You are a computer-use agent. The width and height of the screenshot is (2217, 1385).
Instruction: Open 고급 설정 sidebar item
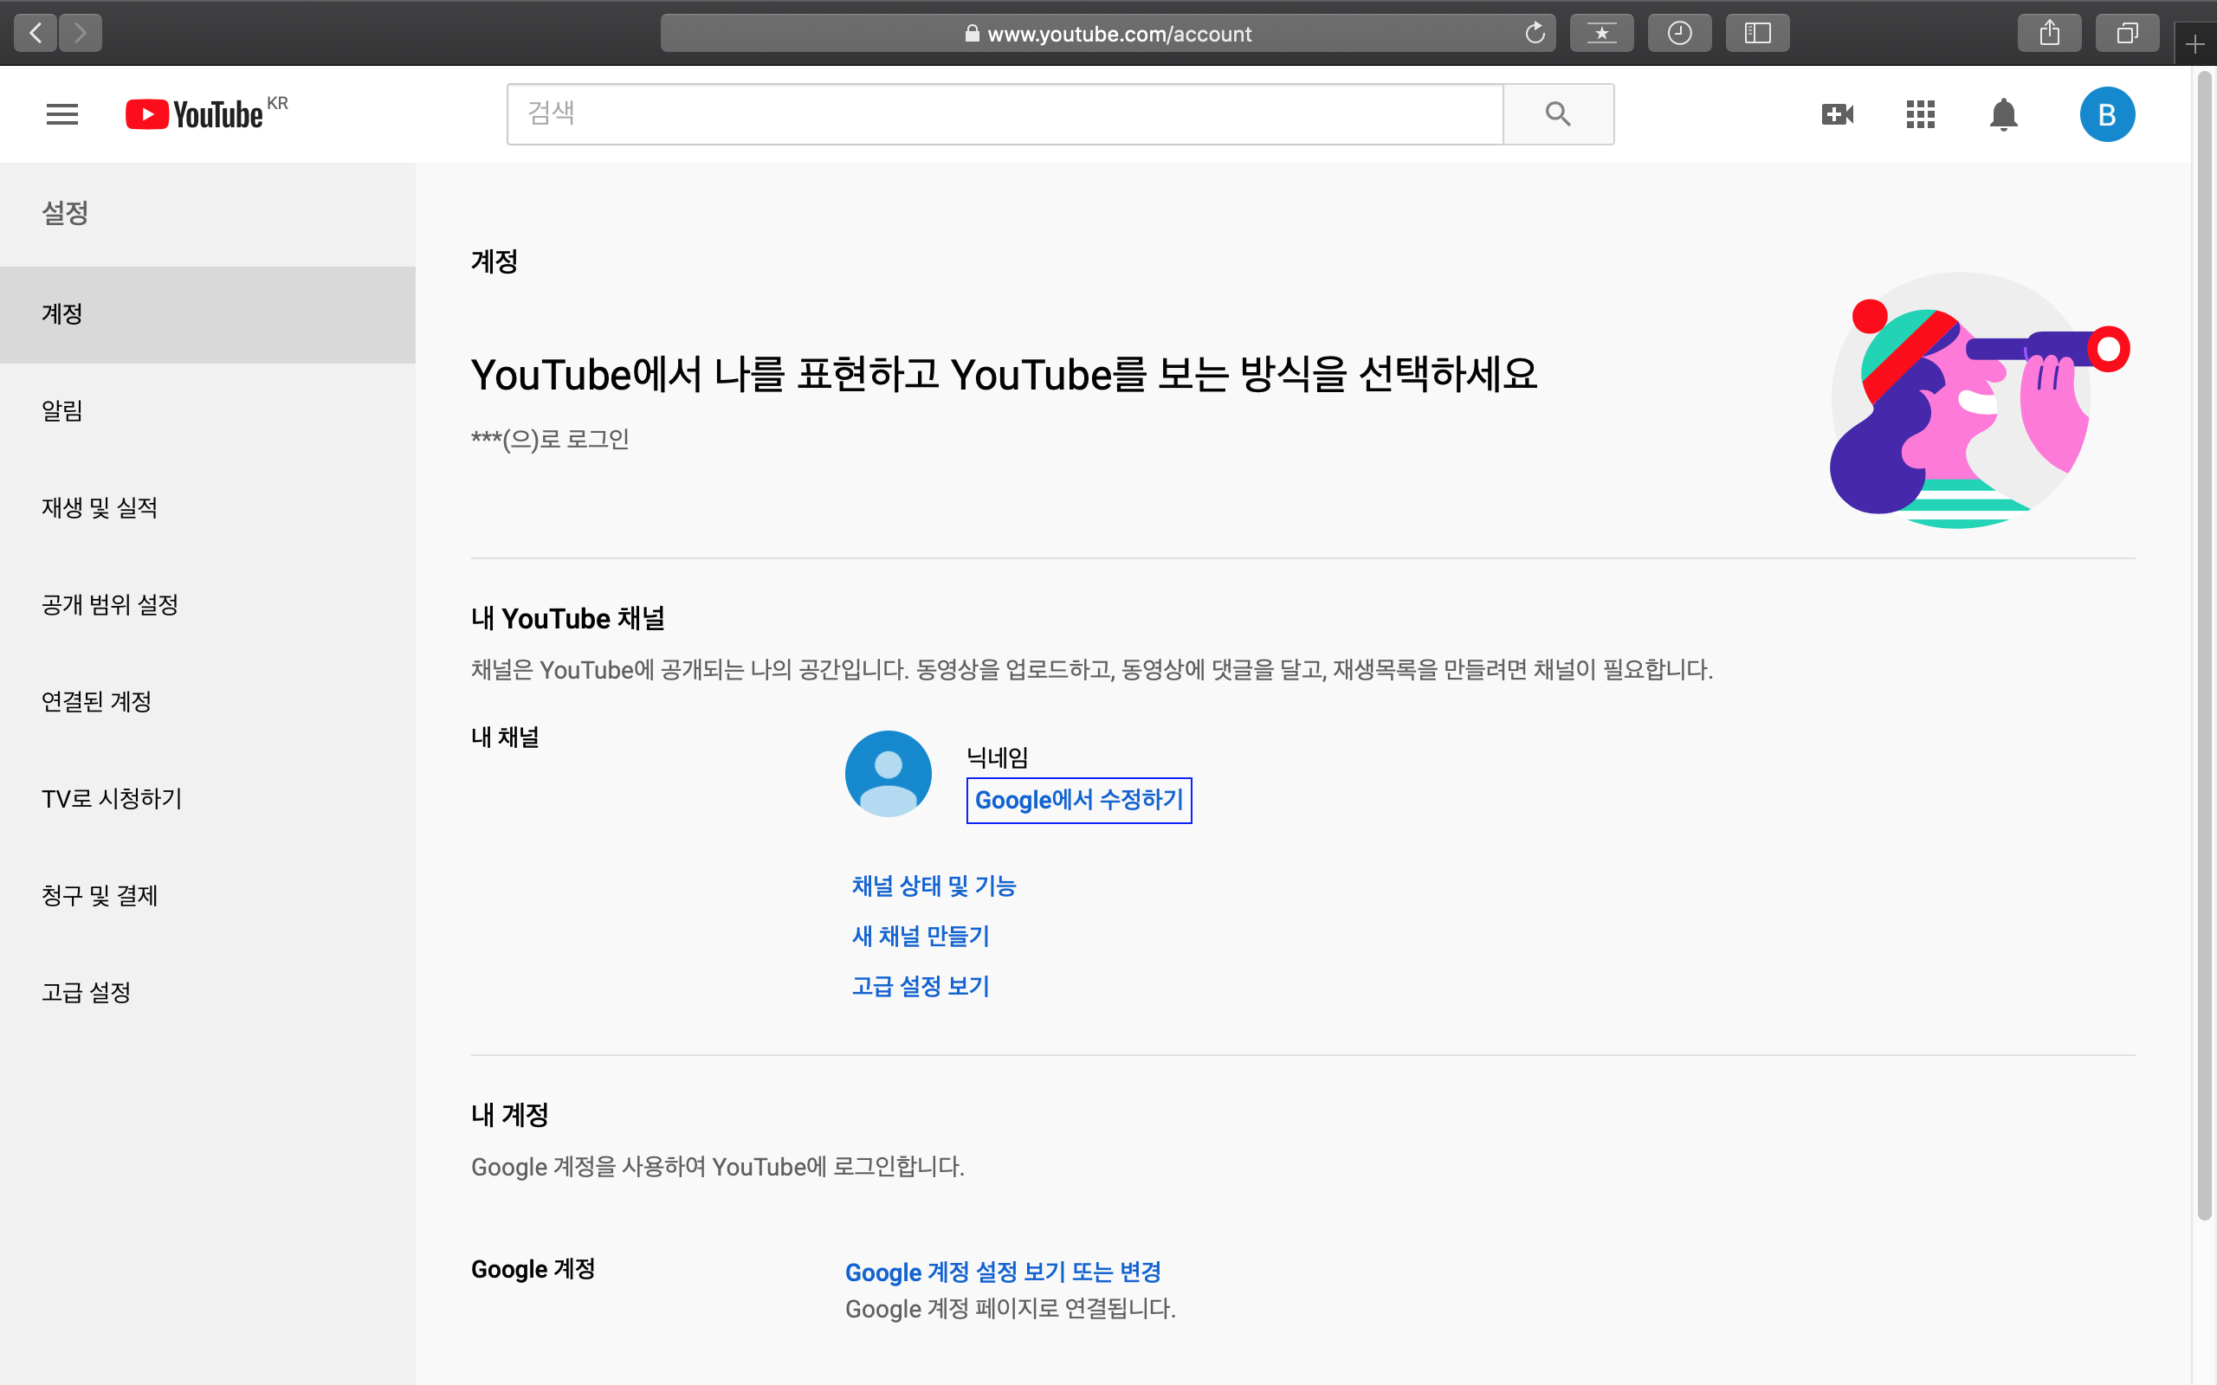[x=86, y=993]
